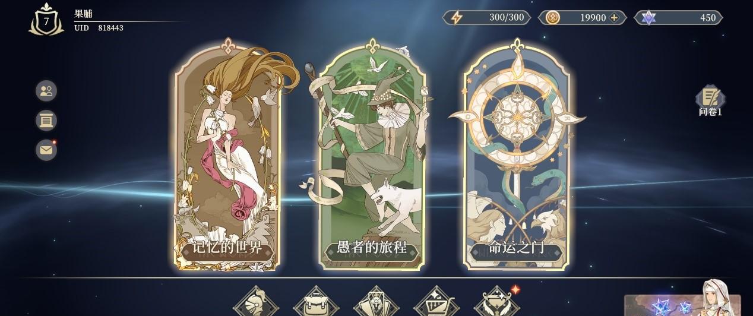Click the player name 果脯
The height and width of the screenshot is (316, 753).
pyautogui.click(x=83, y=14)
